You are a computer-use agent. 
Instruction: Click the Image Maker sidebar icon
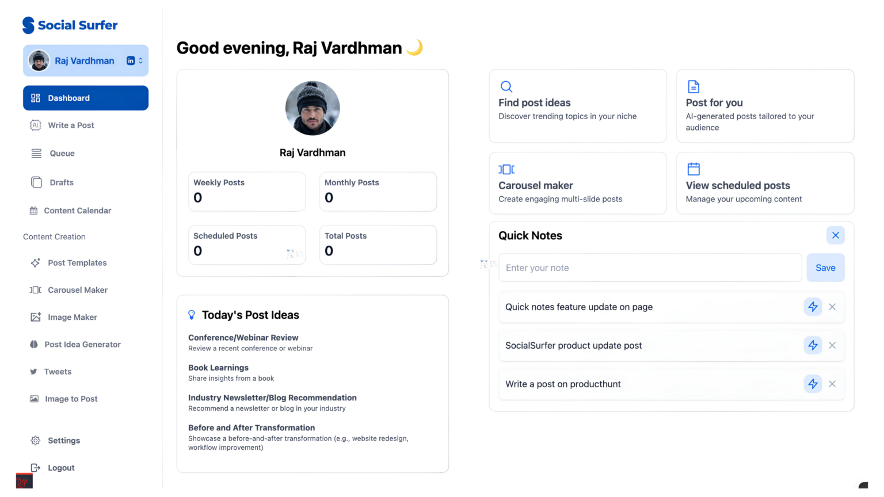(x=36, y=317)
